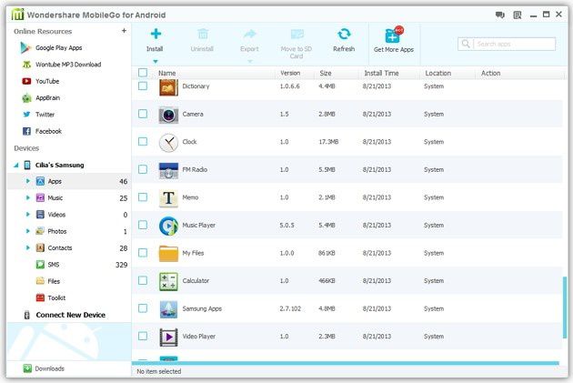Click the YouTube sidebar icon
Viewport: 573px width, 383px height.
tap(26, 81)
